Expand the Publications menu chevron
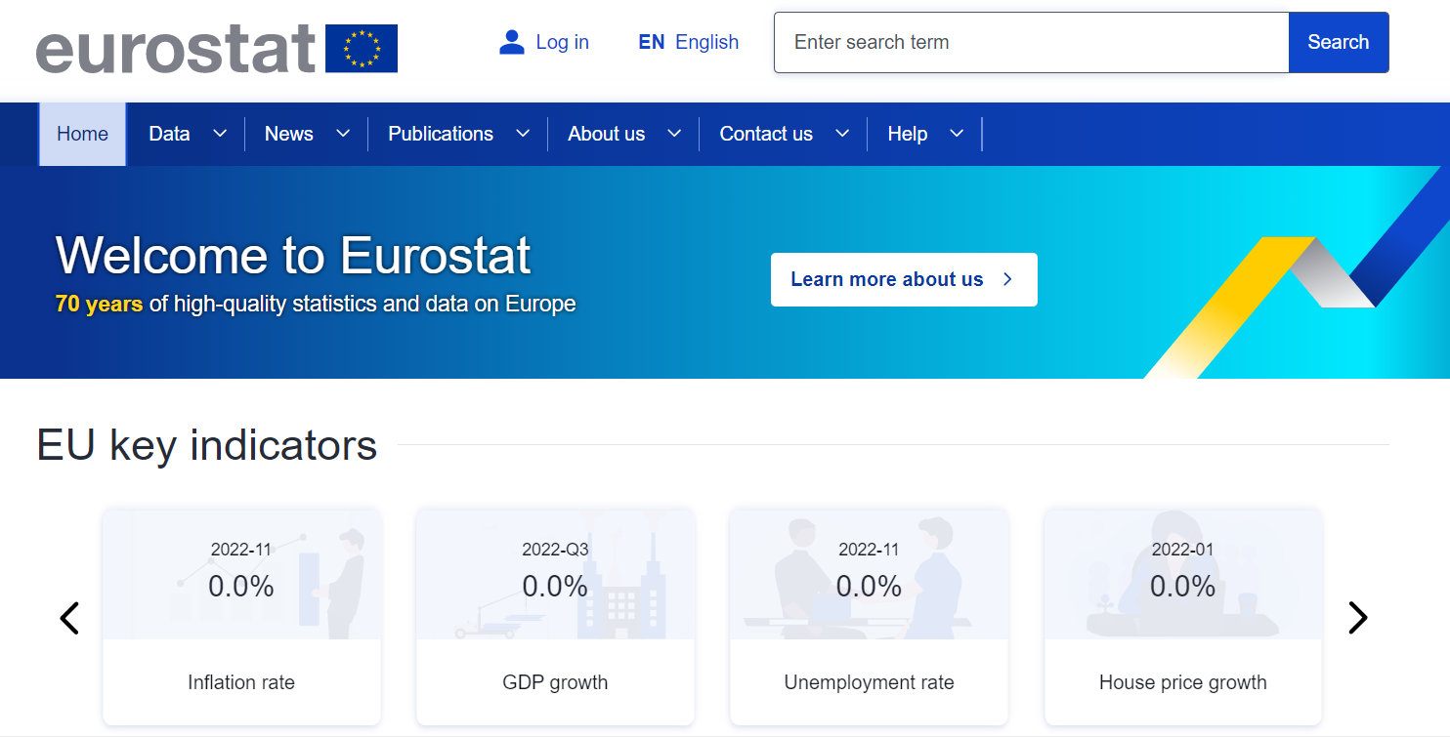The width and height of the screenshot is (1450, 737). [523, 134]
